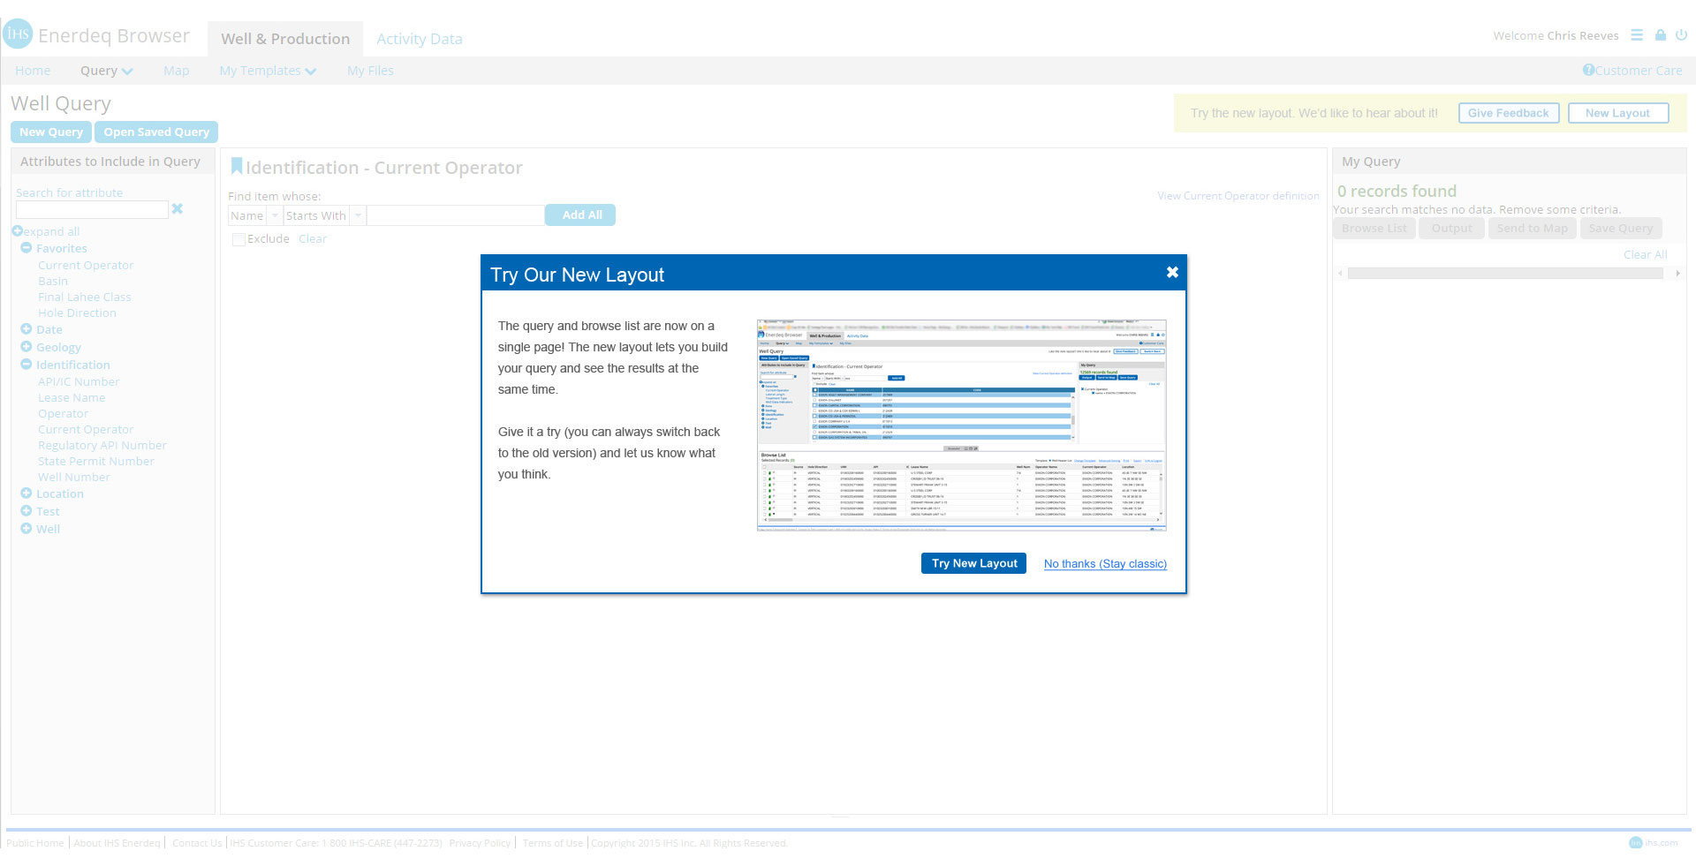Viewport: 1696px width, 866px height.
Task: Click the scrollbar right arrow in My Query
Action: (1677, 274)
